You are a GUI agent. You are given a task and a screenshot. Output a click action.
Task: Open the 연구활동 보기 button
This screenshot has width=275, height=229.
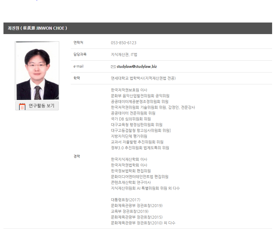point(37,106)
